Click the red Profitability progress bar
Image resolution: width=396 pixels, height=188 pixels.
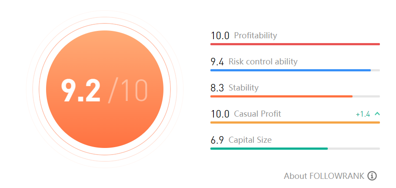[x=295, y=44]
